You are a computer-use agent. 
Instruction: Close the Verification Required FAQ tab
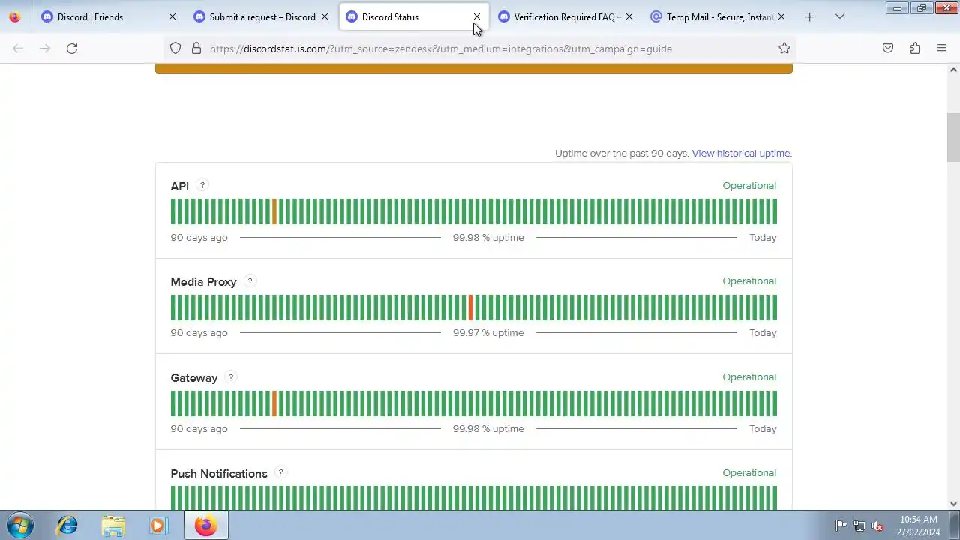tap(629, 16)
